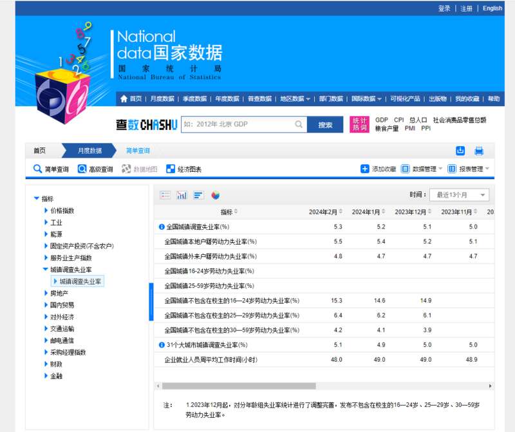Click the table list view icon
Image resolution: width=515 pixels, height=432 pixels.
click(x=165, y=195)
